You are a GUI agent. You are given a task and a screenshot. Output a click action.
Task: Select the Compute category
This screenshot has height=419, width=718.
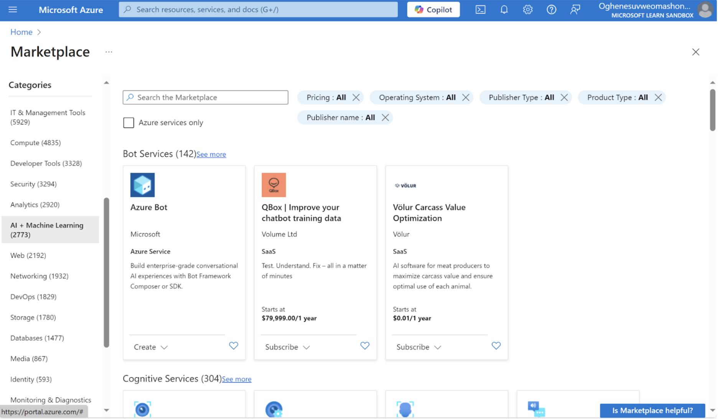50,143
